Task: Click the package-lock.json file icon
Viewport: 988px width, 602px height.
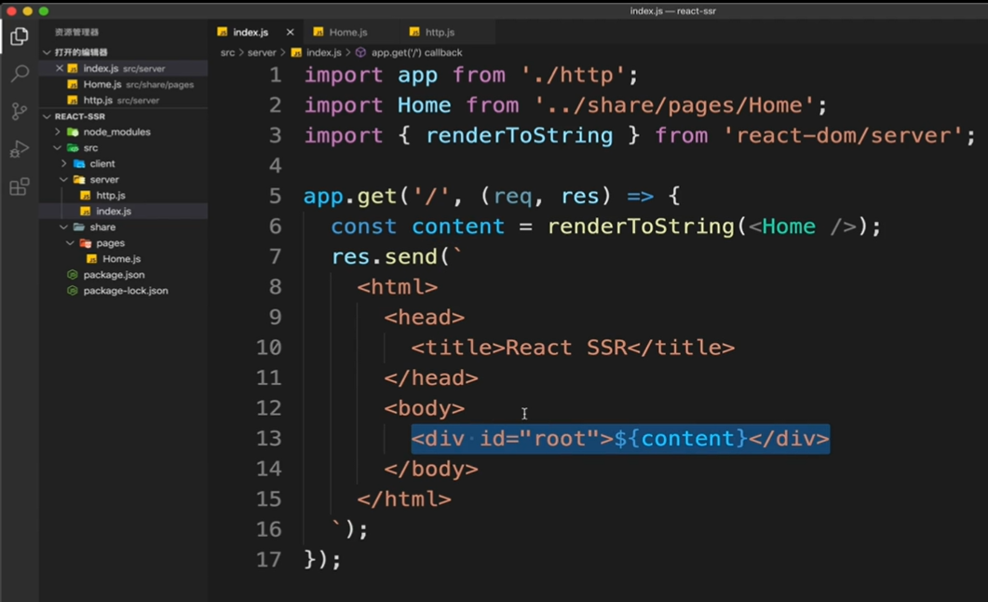Action: 73,291
